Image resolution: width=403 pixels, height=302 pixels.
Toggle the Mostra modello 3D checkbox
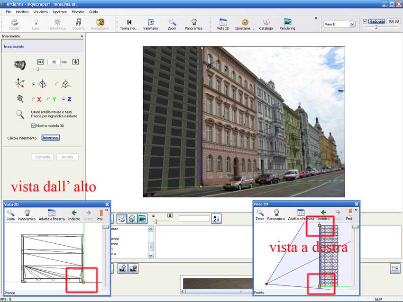33,125
